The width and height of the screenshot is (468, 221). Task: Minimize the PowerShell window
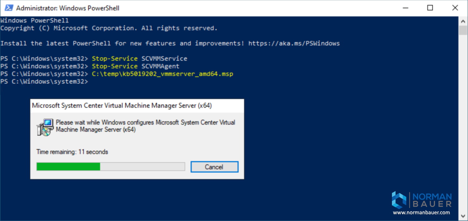click(405, 8)
